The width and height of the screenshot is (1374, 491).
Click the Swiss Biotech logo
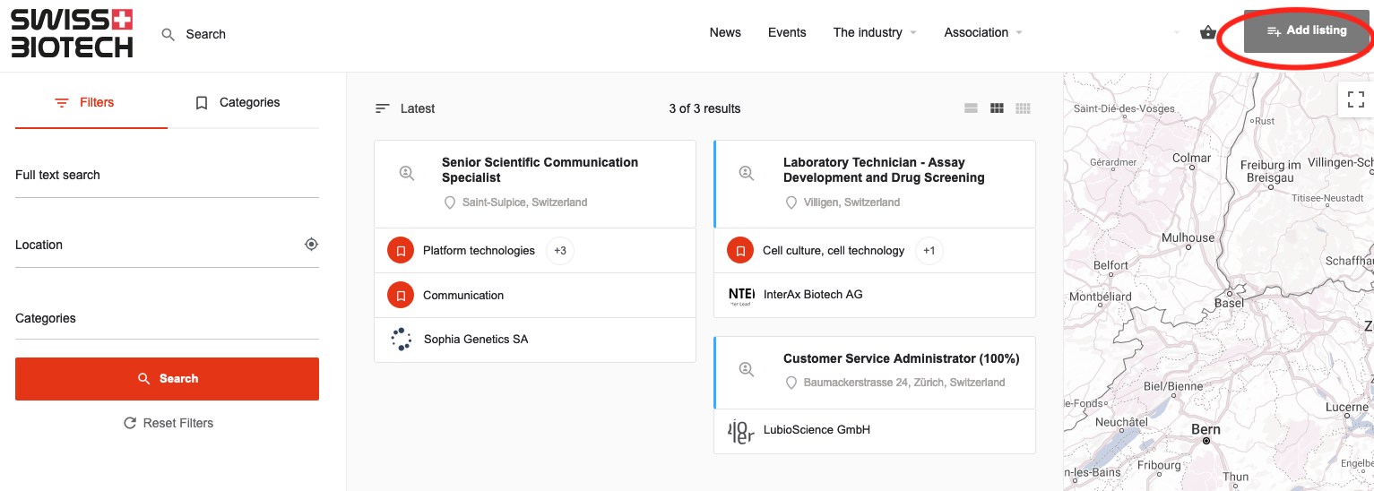(x=72, y=34)
